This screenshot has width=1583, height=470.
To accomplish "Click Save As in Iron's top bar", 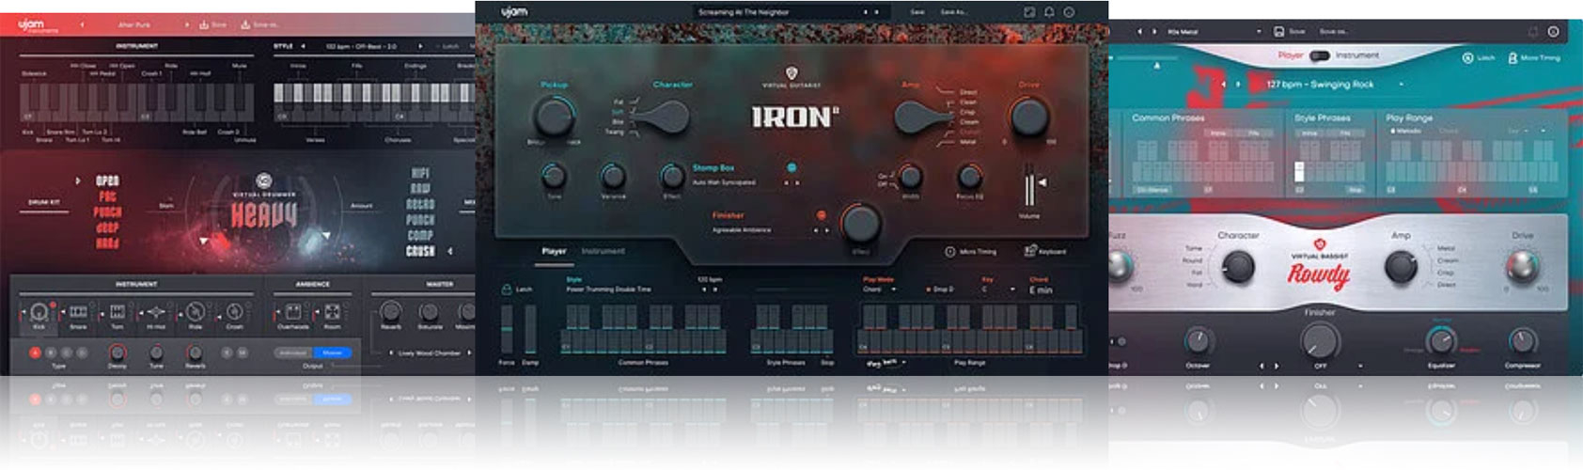I will tap(953, 12).
